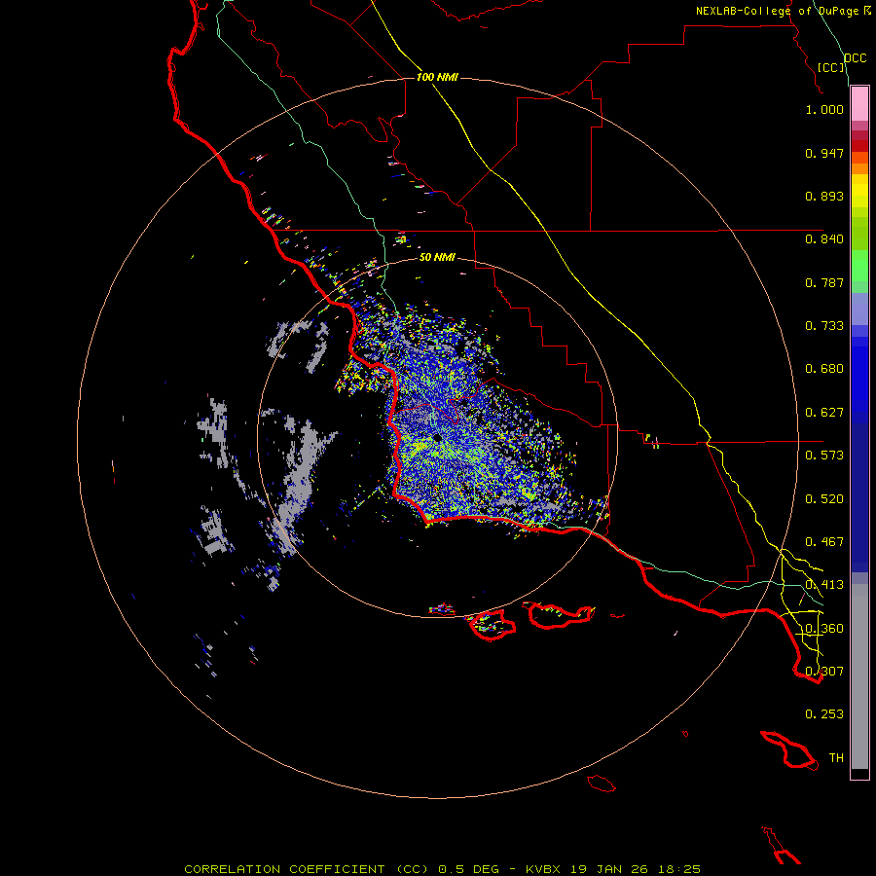
Task: Select the 1.000 scale value
Action: point(824,109)
